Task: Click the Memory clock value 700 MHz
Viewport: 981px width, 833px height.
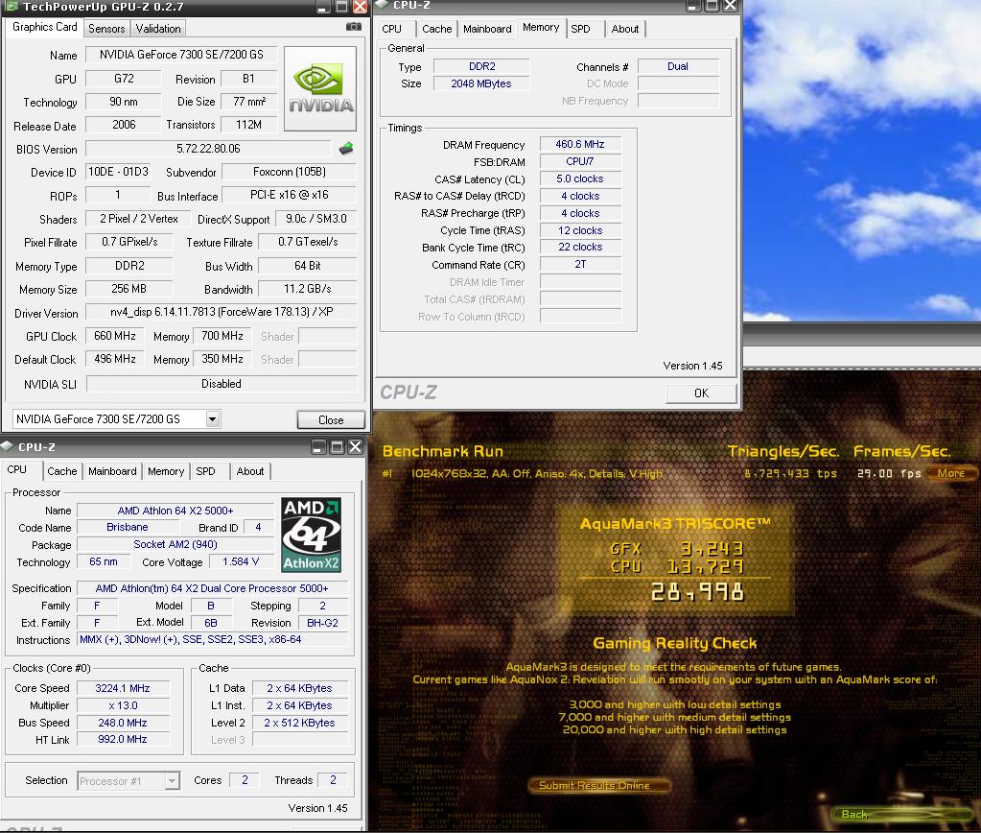Action: 222,336
